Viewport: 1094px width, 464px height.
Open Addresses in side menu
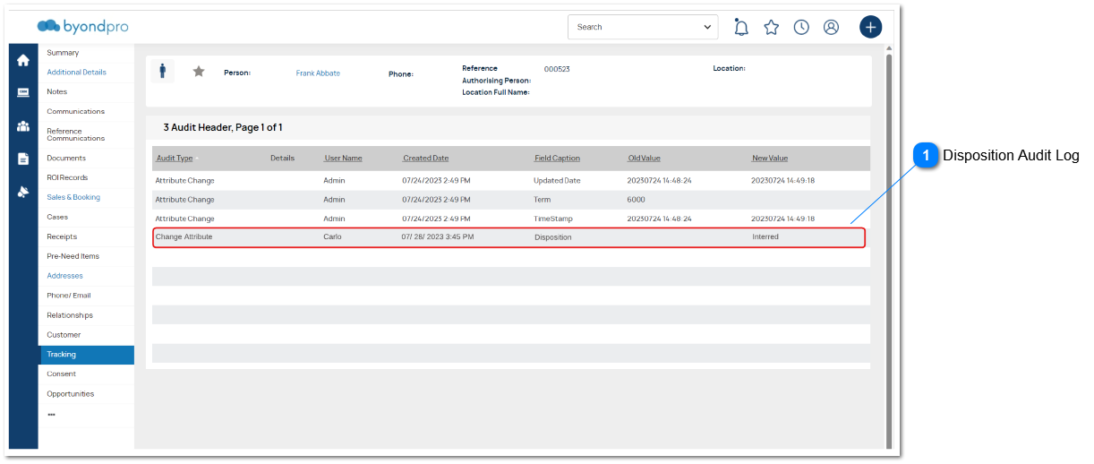click(64, 276)
